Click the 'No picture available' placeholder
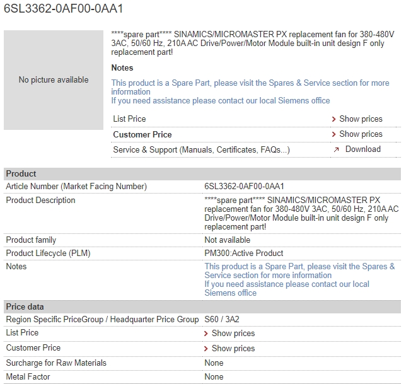Viewport: 411px width, 384px height. coord(54,80)
